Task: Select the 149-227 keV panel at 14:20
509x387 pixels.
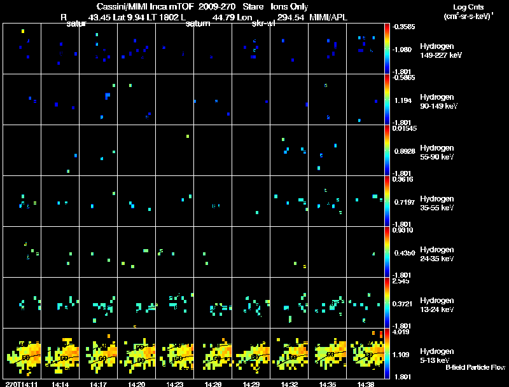Action: point(137,49)
